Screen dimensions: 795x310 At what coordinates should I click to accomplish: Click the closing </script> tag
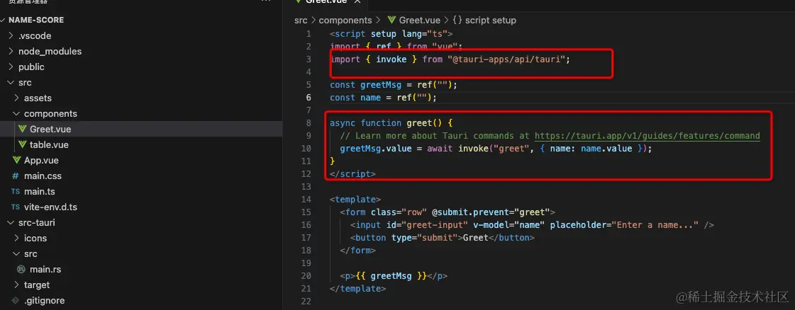[353, 173]
